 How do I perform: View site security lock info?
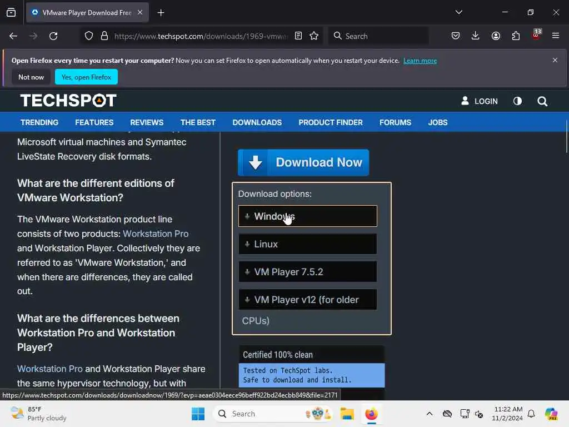[x=104, y=36]
